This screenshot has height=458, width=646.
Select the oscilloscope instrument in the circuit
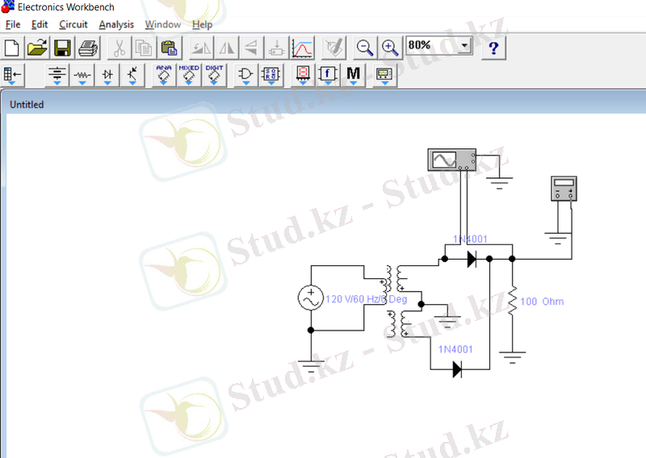click(451, 160)
